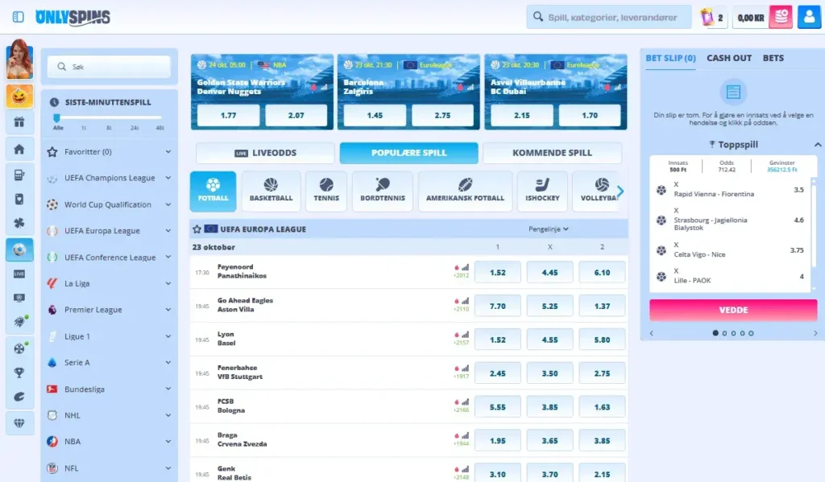The width and height of the screenshot is (825, 482).
Task: Open the diamond VIP icon in the sidebar
Action: (19, 422)
